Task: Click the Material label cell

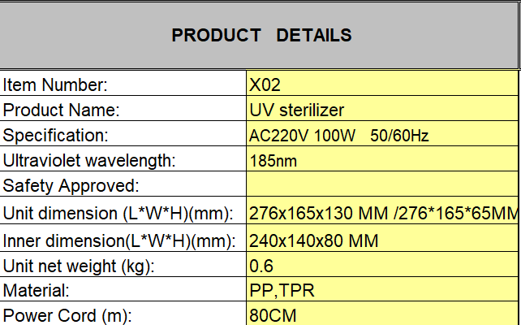Action: 123,290
